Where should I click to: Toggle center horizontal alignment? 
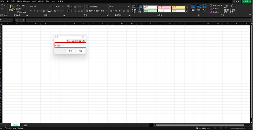tap(71, 11)
